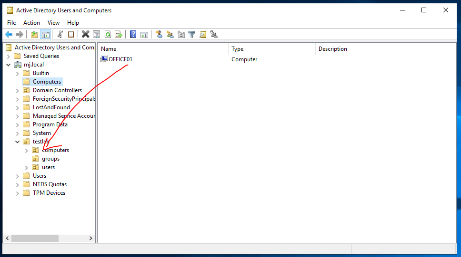The height and width of the screenshot is (257, 461).
Task: Create a new group with toolbar icon
Action: tap(170, 35)
